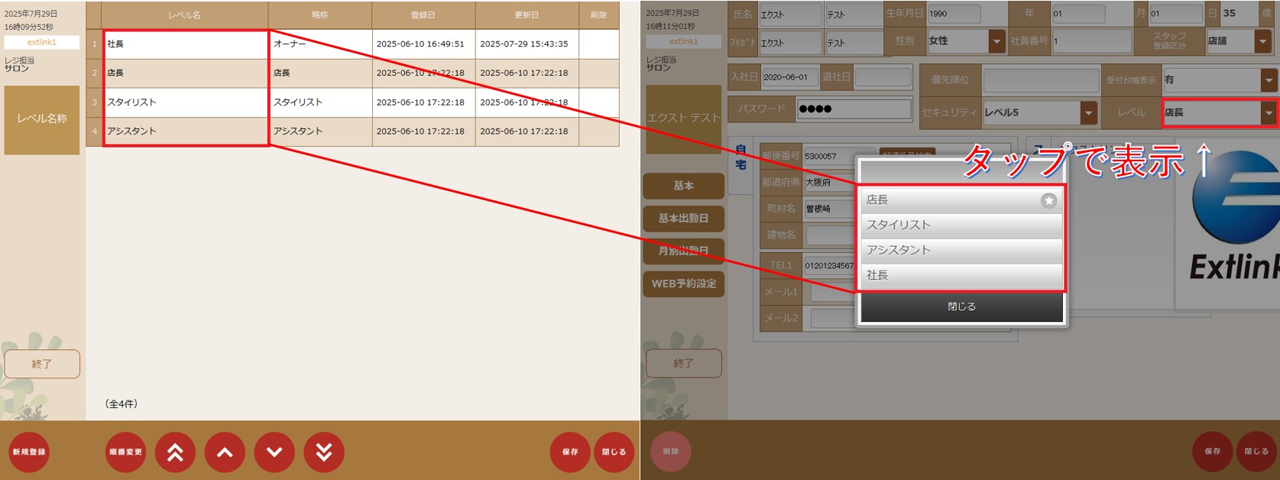Select the 社長 level name cell
This screenshot has height=480, width=1280.
pyautogui.click(x=185, y=44)
